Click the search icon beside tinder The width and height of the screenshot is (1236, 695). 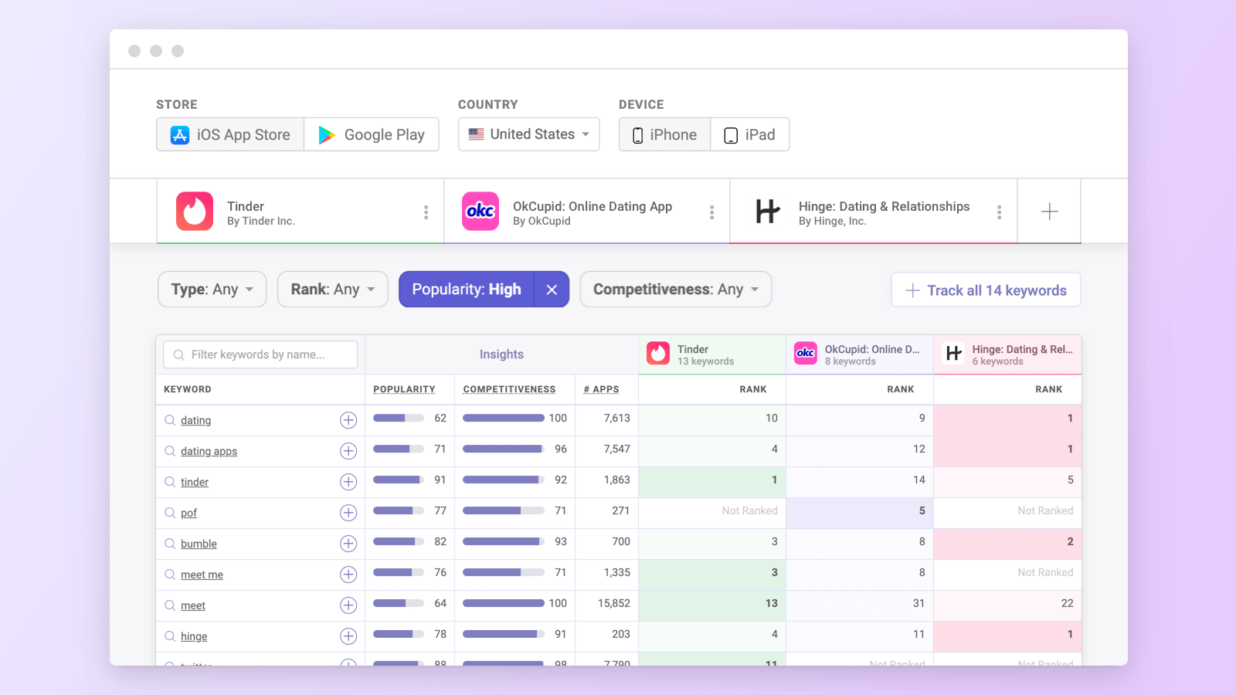coord(170,482)
